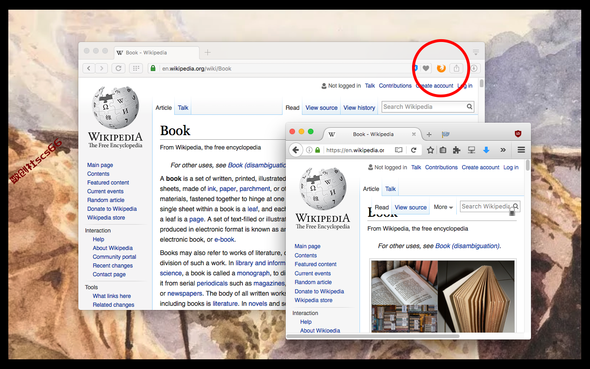Viewport: 590px width, 369px height.
Task: Click the vertical scrollbar in rear window
Action: click(x=482, y=83)
